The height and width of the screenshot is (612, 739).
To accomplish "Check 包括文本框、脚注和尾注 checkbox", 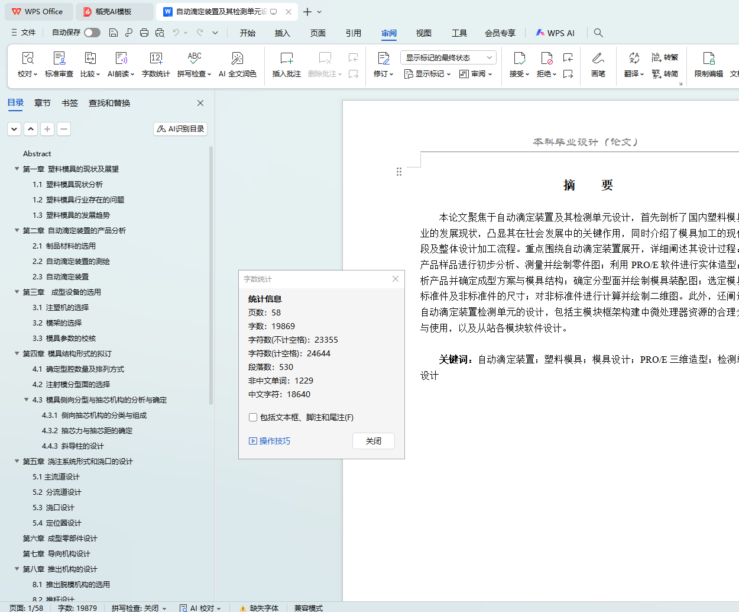I will point(253,417).
